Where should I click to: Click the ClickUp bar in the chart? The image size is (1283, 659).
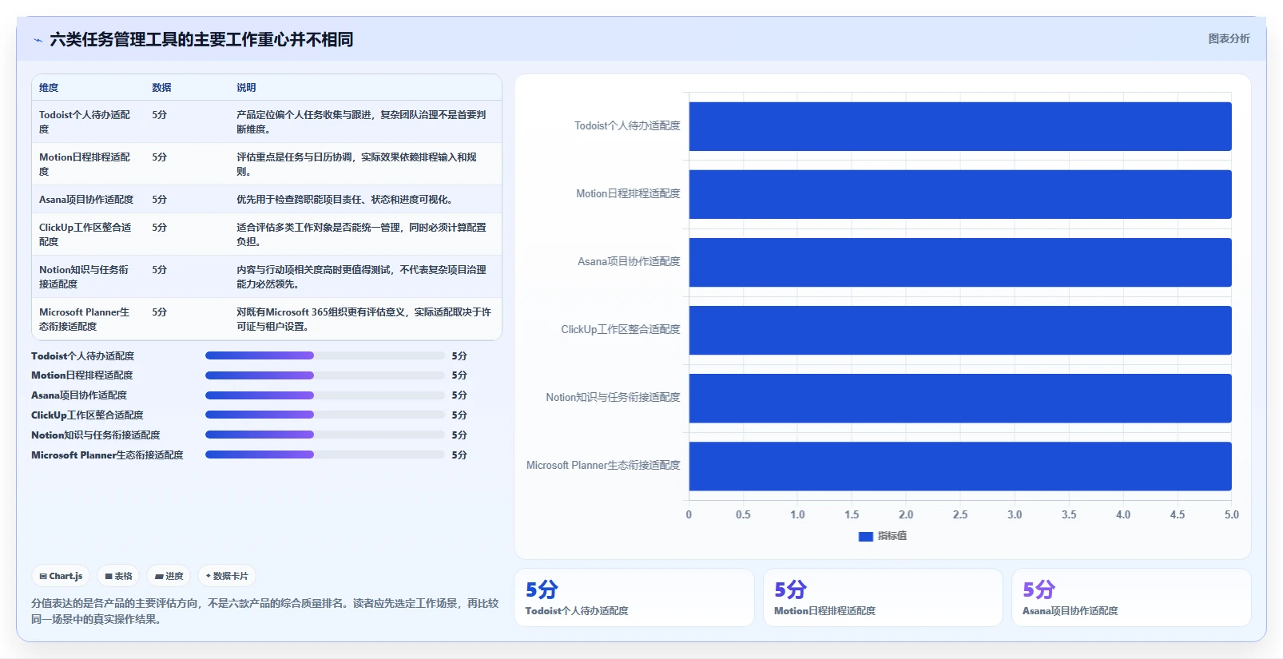point(960,330)
